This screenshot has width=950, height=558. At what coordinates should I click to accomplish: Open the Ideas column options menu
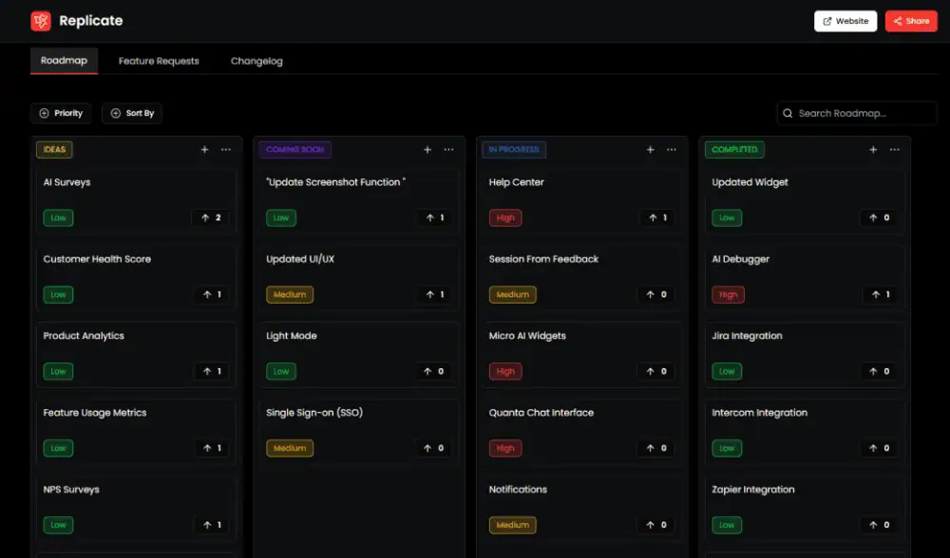pos(226,150)
